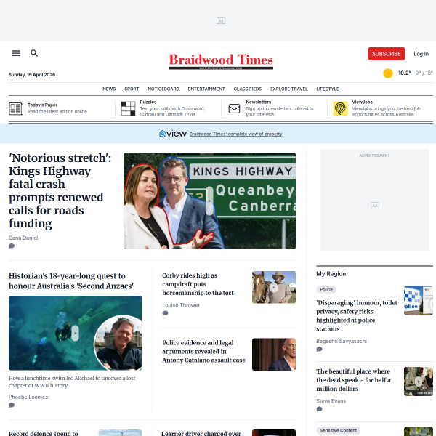The height and width of the screenshot is (436, 436).
Task: Open the LIFESTYLE menu
Action: [328, 89]
